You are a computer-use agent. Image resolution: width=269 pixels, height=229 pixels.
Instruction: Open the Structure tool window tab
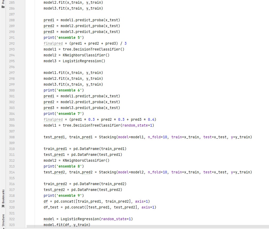[x=3, y=220]
